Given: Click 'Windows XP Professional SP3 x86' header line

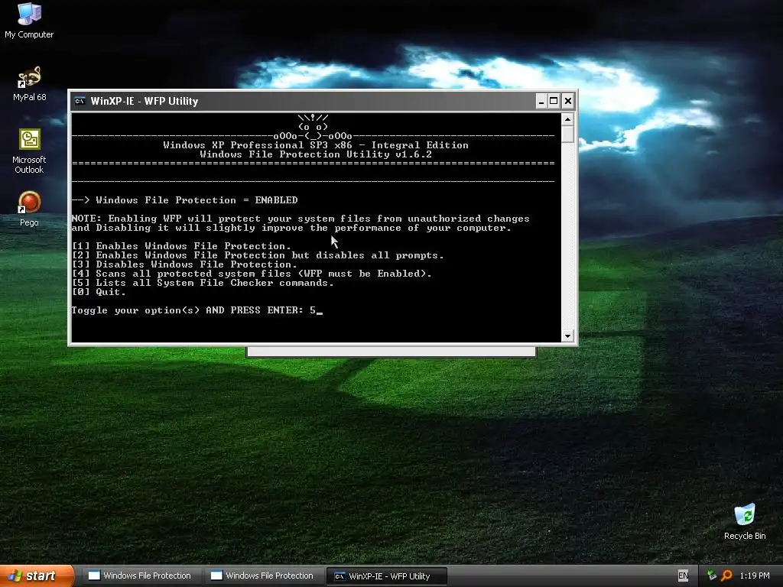Looking at the screenshot, I should pos(316,145).
